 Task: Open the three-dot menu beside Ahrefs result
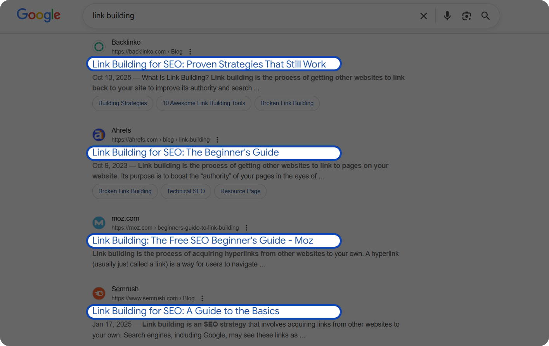pyautogui.click(x=217, y=139)
